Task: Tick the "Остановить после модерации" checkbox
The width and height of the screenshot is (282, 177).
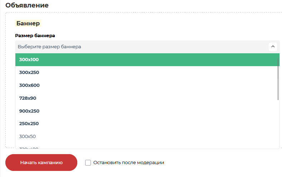Action: (88, 163)
